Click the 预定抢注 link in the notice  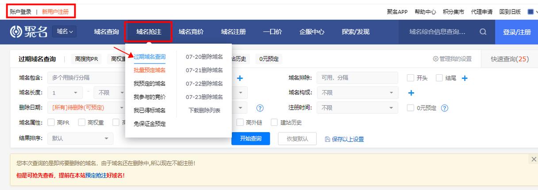pyautogui.click(x=96, y=175)
